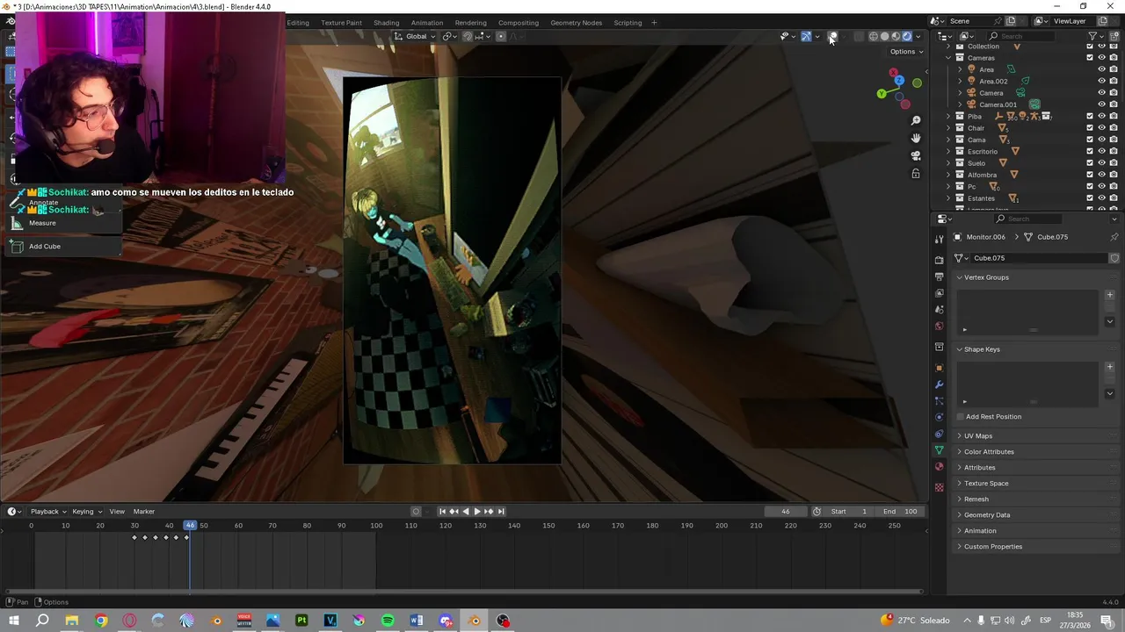1125x632 pixels.
Task: Open the Render properties tab icon
Action: (939, 260)
